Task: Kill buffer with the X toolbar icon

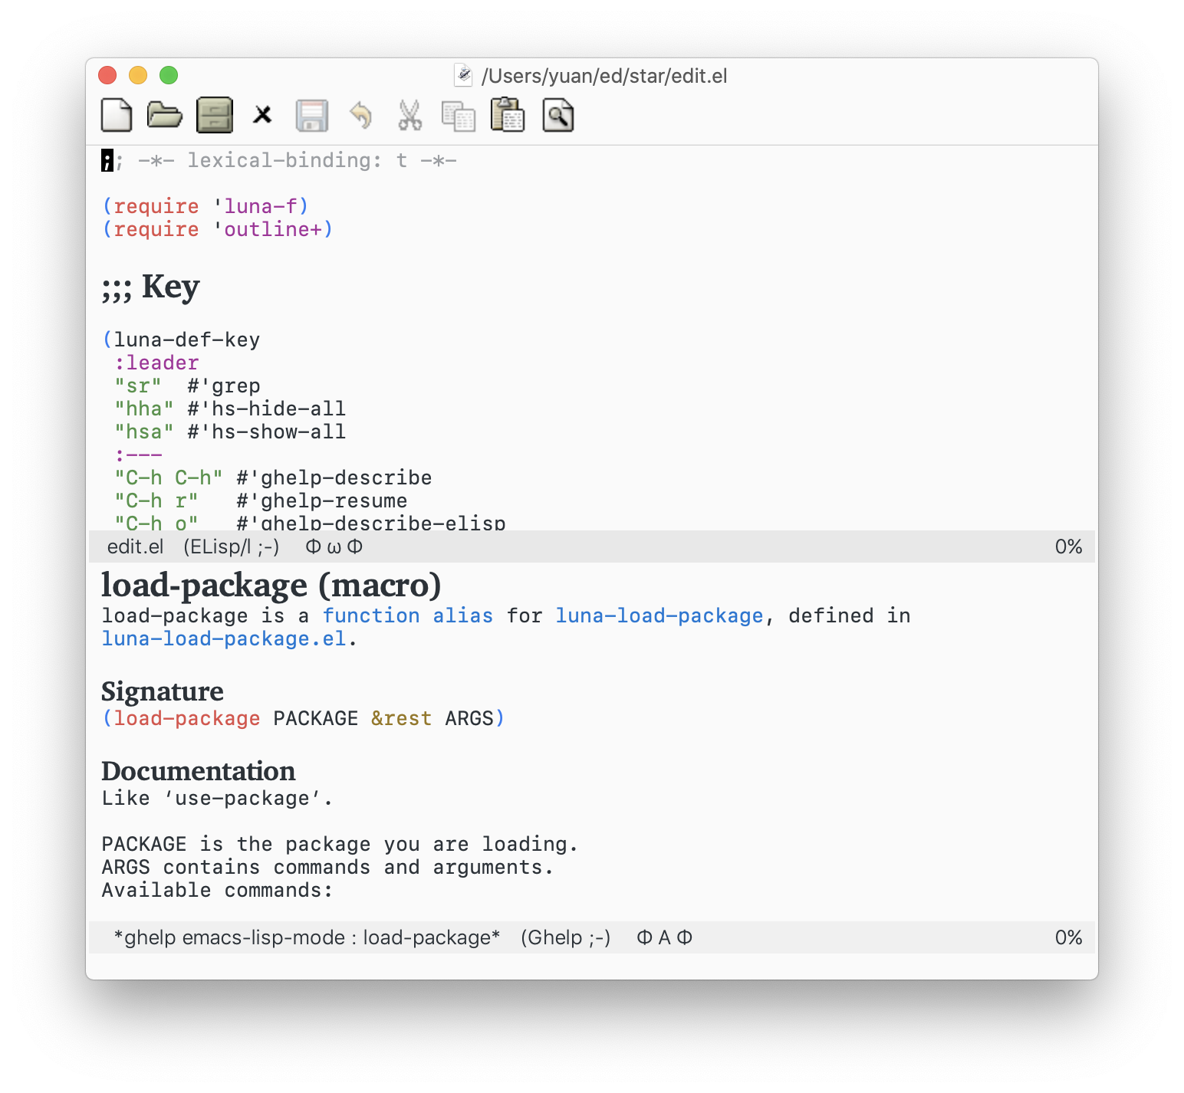Action: 263,115
